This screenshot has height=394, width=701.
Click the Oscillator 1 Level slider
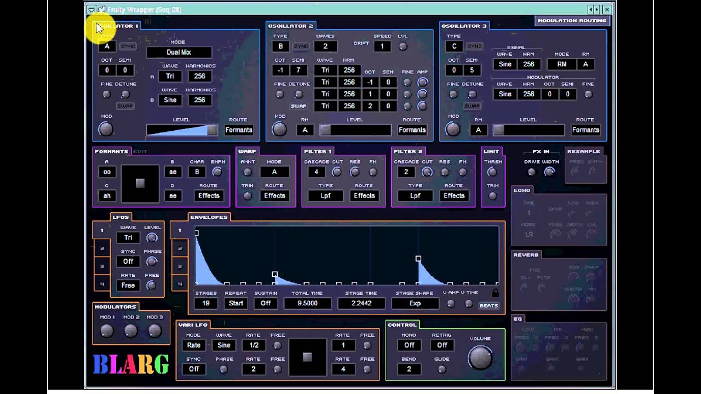pyautogui.click(x=182, y=130)
